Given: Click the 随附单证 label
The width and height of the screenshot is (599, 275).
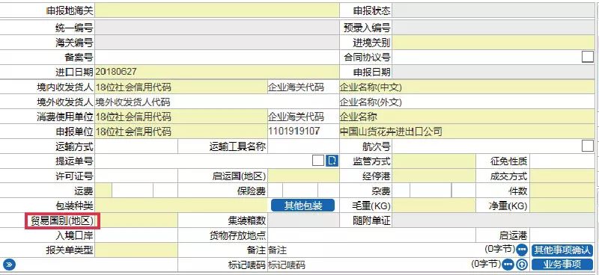Looking at the screenshot, I should [371, 220].
